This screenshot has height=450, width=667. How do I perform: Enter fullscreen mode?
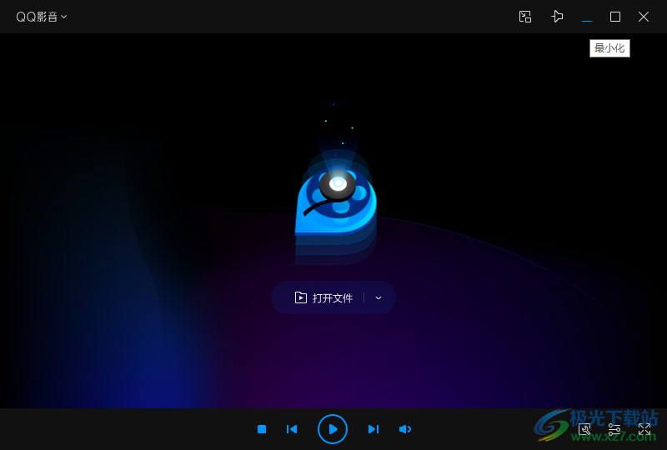click(644, 429)
